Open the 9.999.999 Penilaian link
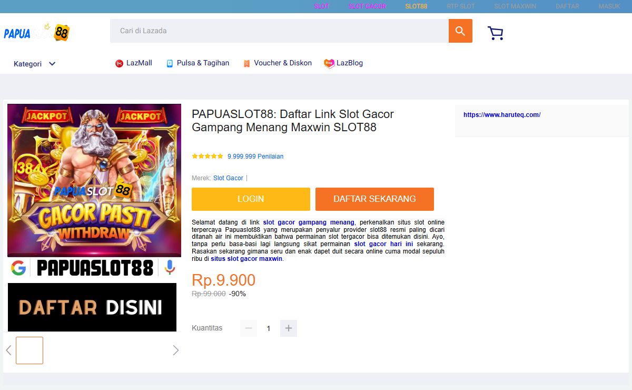This screenshot has height=390, width=632. 255,157
